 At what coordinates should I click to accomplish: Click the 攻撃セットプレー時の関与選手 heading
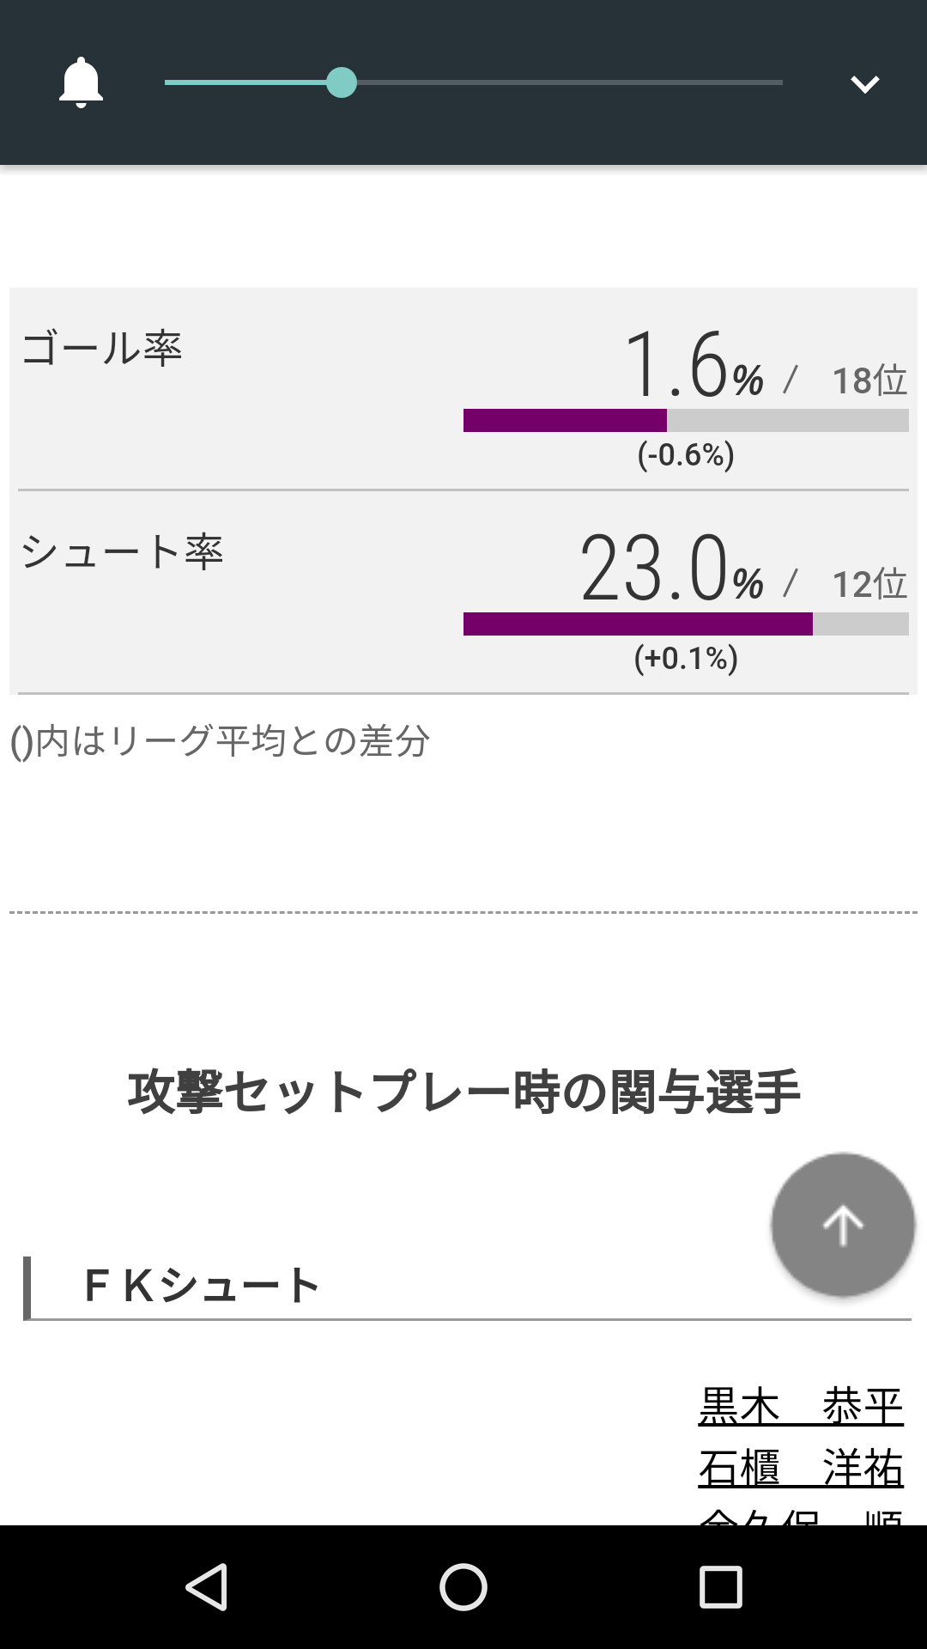463,1092
